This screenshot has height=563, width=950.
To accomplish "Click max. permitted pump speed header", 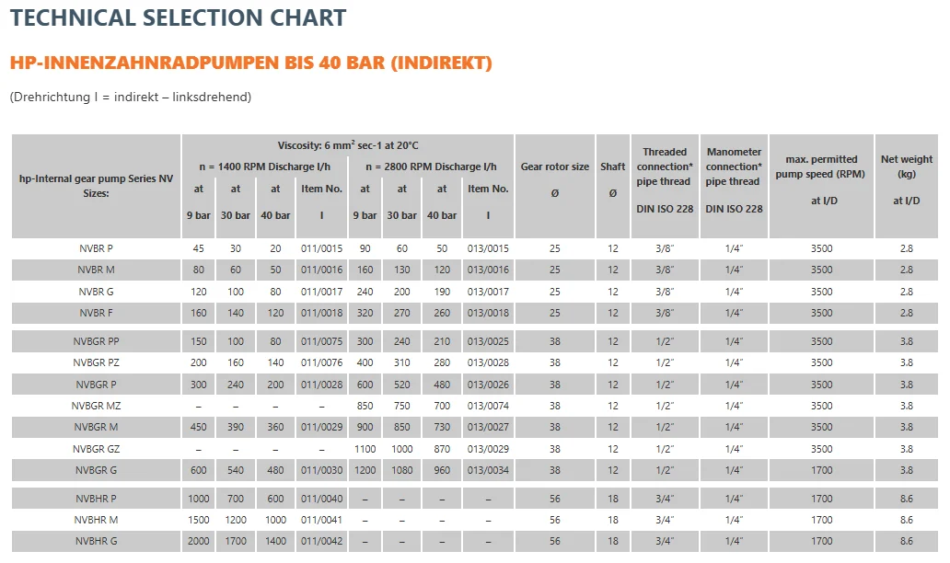I will click(821, 167).
